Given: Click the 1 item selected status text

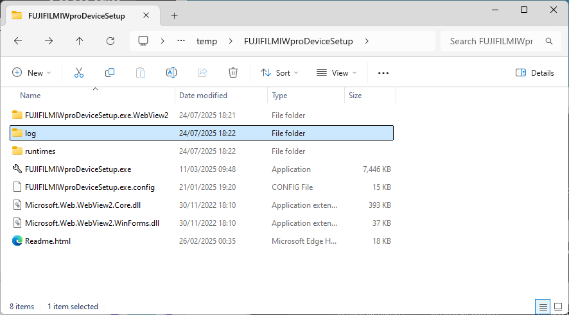Looking at the screenshot, I should point(73,307).
